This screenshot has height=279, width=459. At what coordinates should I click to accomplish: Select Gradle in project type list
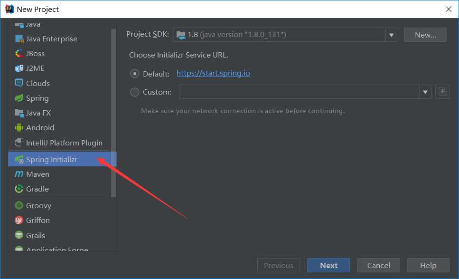(60, 189)
